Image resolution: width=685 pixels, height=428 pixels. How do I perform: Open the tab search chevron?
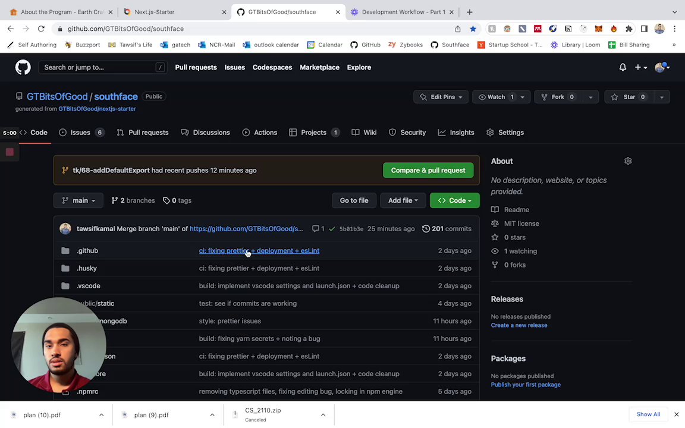coord(674,12)
